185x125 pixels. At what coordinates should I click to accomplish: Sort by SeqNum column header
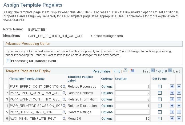click(121, 79)
